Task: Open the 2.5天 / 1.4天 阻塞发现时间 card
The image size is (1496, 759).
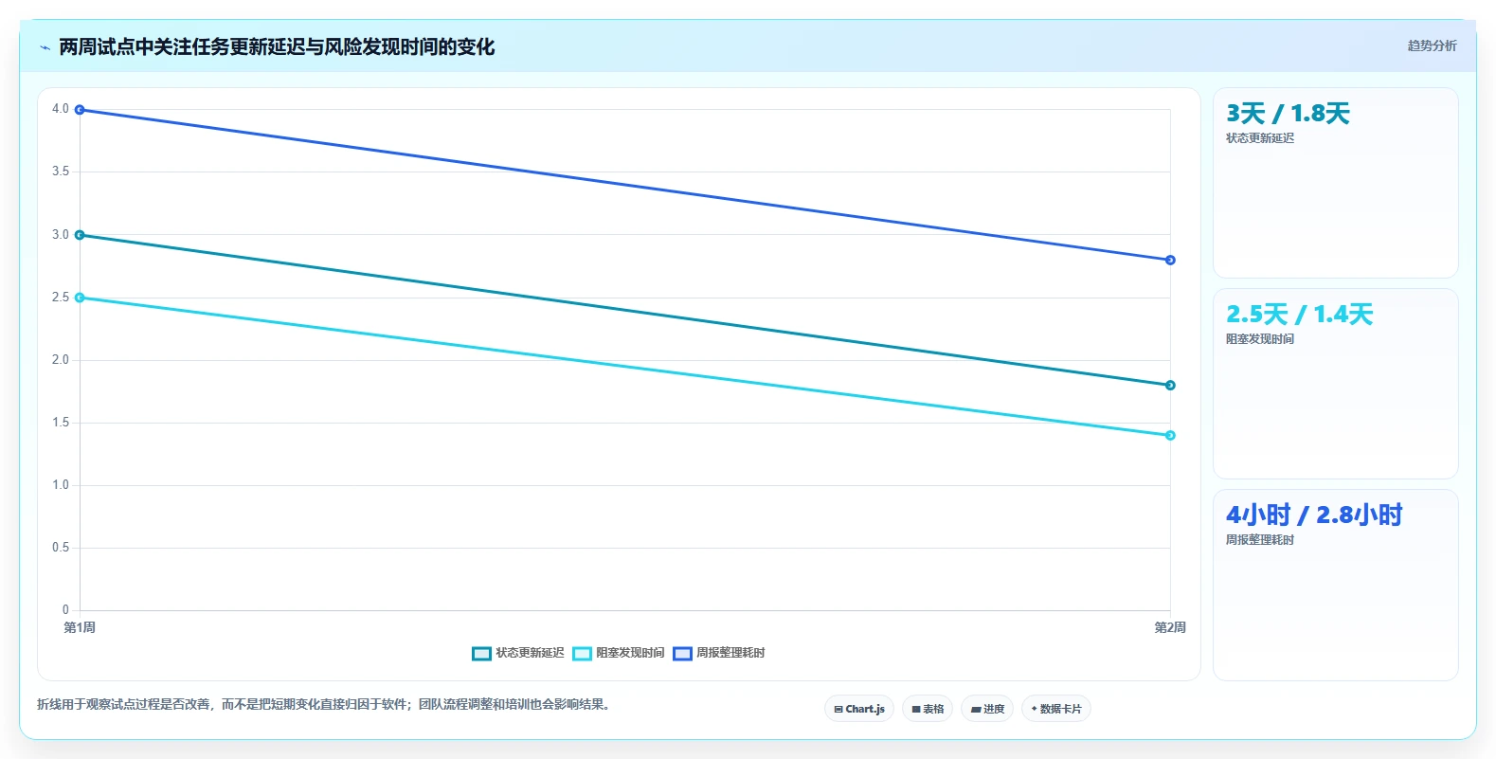Action: coord(1335,384)
